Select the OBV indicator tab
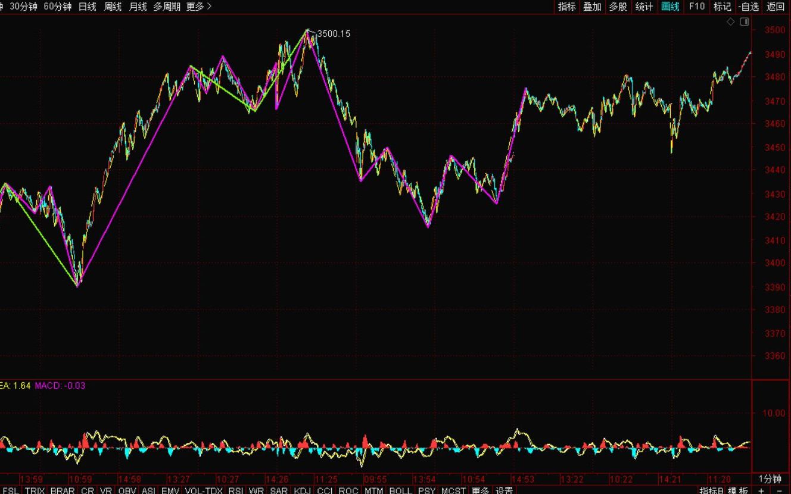 click(x=127, y=490)
